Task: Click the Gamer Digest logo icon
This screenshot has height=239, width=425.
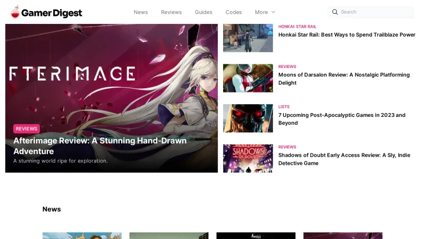Action: coord(15,12)
